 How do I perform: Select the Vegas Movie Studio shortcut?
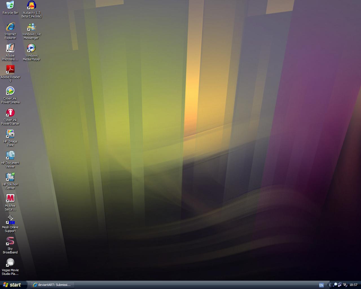click(10, 267)
